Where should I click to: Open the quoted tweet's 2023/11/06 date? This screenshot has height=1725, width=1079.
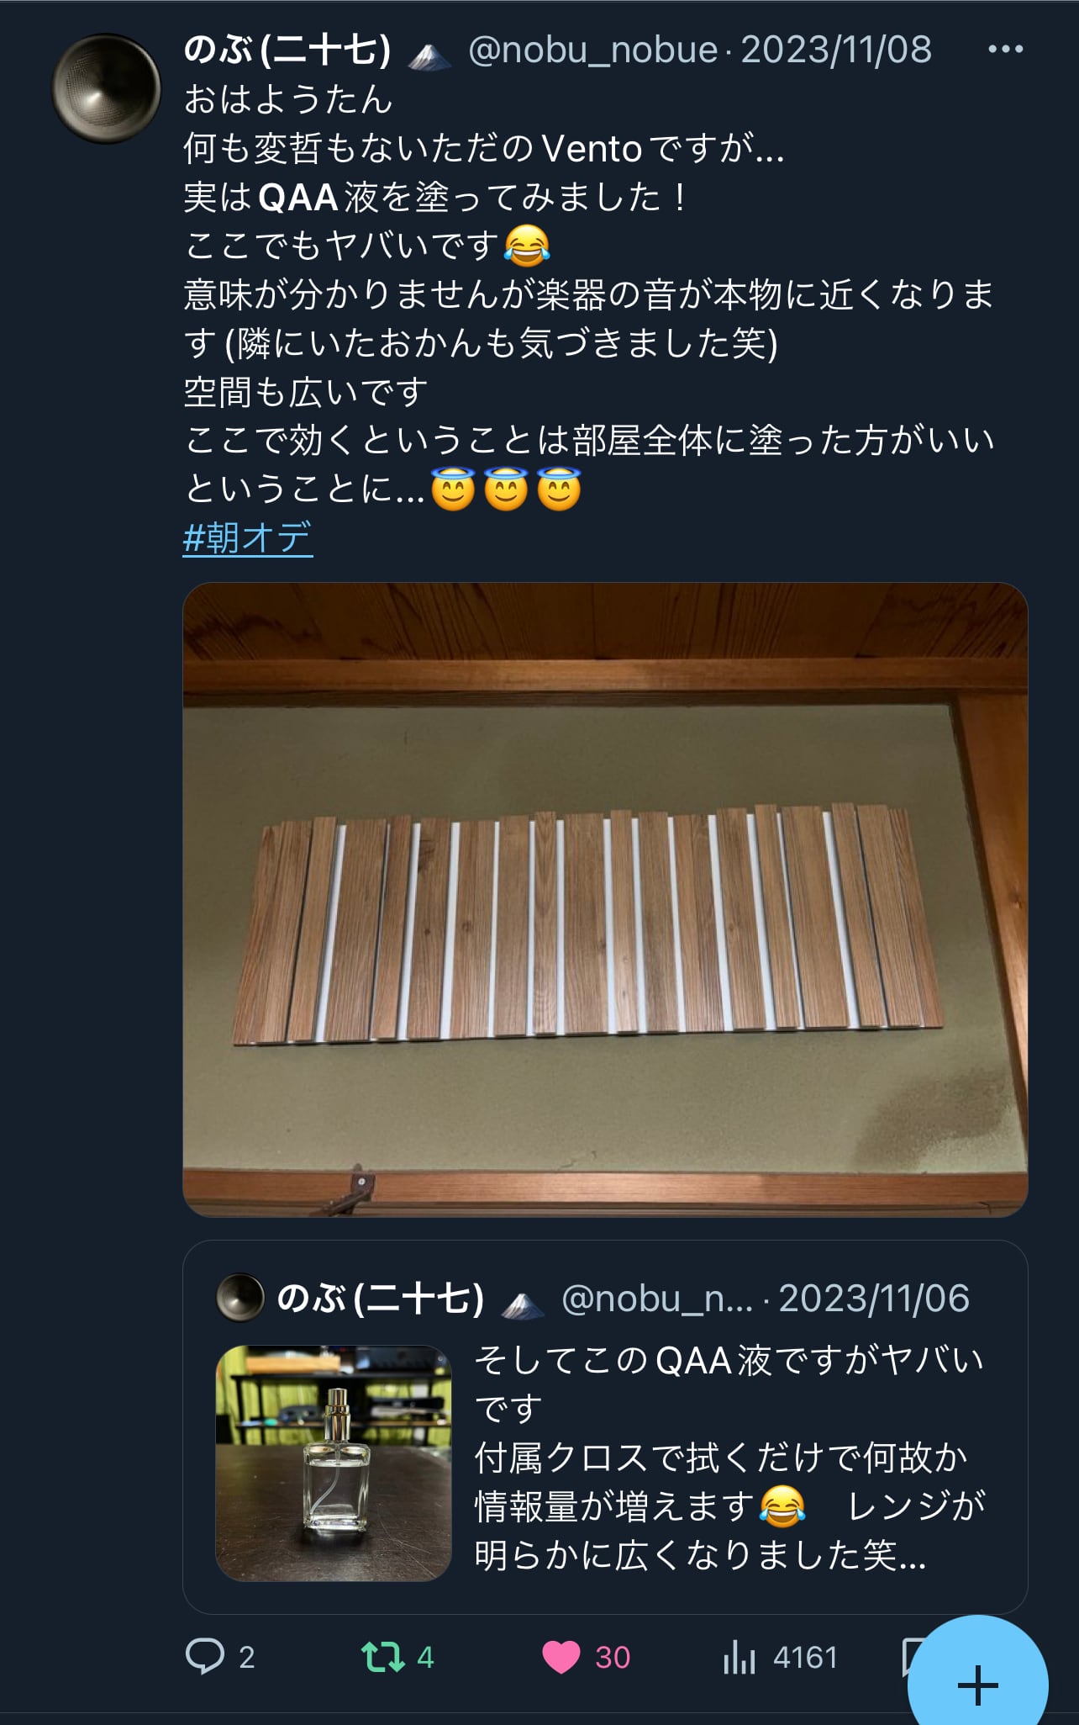[x=874, y=1298]
